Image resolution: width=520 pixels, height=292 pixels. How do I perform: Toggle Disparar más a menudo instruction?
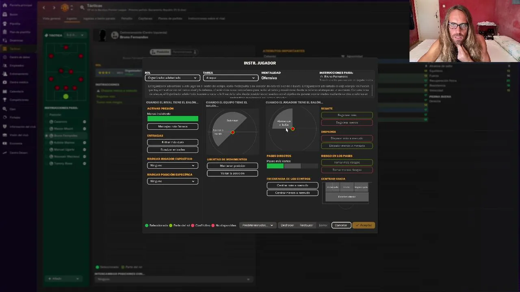point(347,138)
